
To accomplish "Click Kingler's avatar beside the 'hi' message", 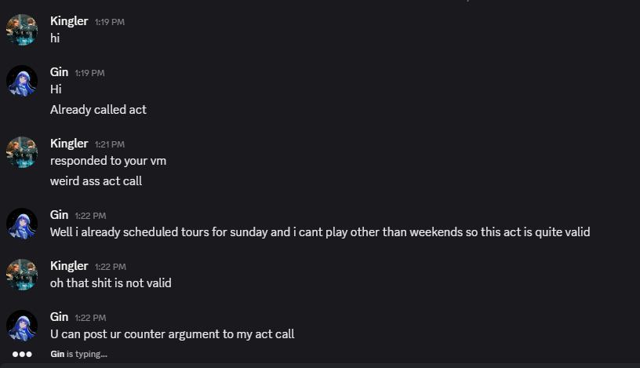I will click(x=22, y=30).
